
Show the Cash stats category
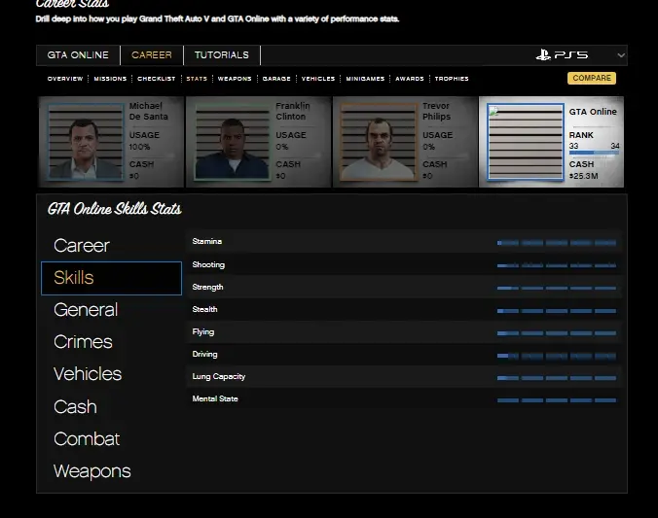coord(75,407)
